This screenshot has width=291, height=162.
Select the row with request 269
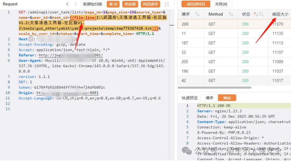(234, 24)
